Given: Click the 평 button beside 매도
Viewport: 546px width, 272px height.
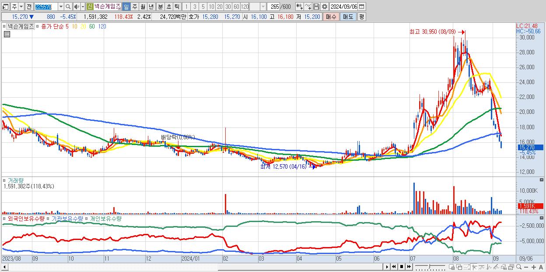Looking at the screenshot, I should tap(361, 17).
